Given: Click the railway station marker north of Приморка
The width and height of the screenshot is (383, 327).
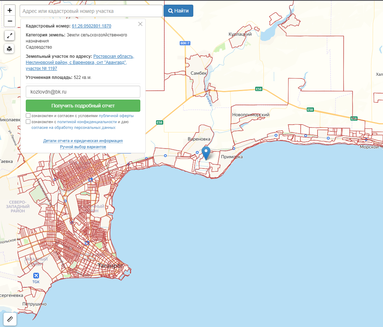Looking at the screenshot, I should tap(234, 149).
